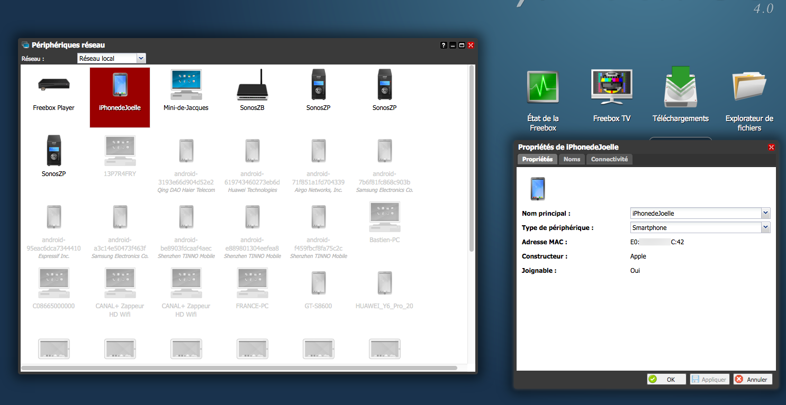Switch to the Noms tab
786x405 pixels.
572,159
